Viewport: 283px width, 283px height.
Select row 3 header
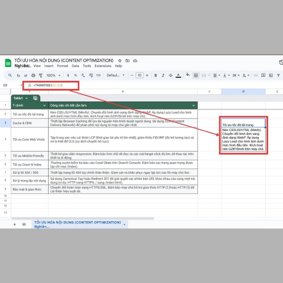[x=5, y=123]
